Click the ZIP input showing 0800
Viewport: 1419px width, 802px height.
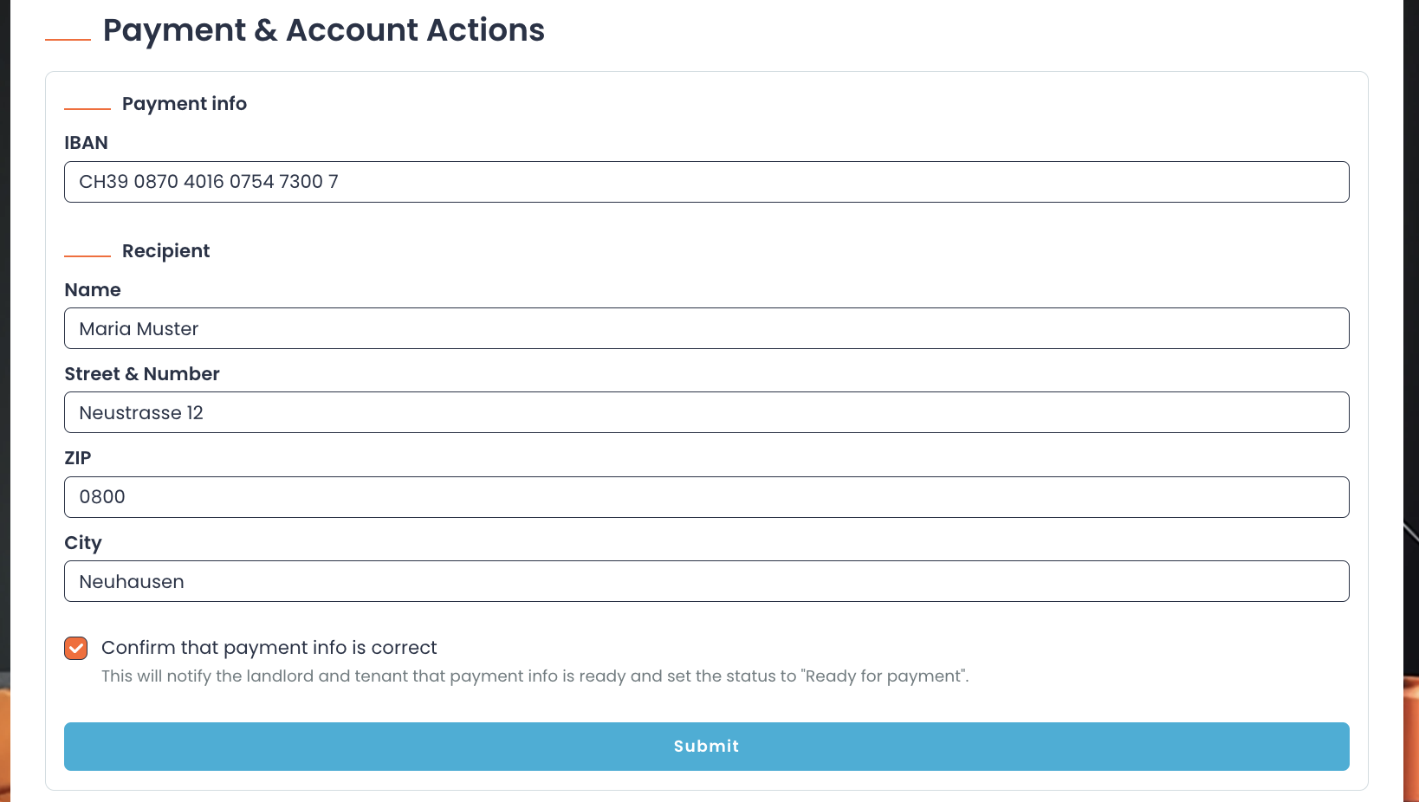click(x=706, y=496)
